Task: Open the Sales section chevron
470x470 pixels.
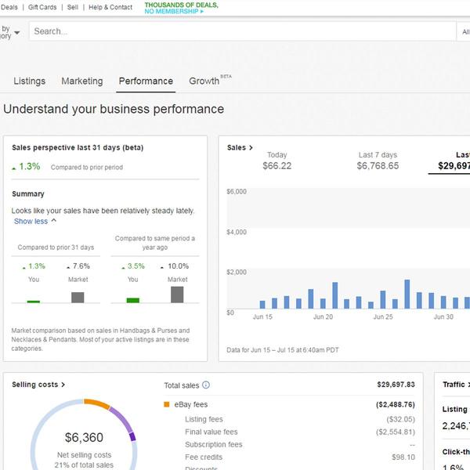Action: tap(251, 147)
